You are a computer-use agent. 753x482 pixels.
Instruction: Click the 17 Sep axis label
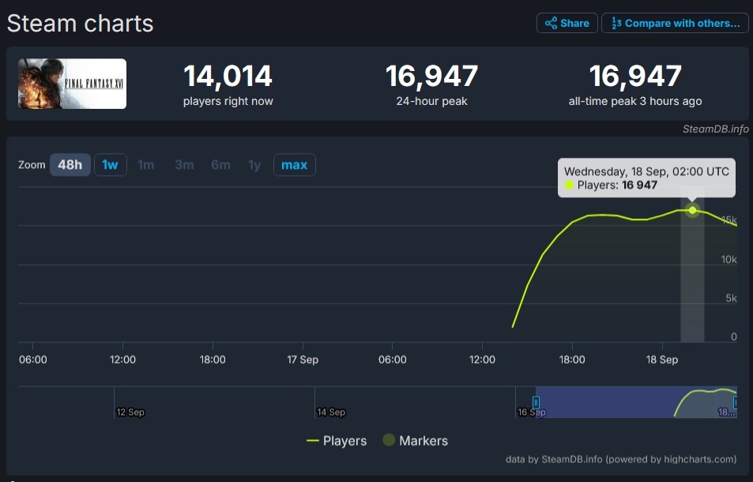(x=303, y=360)
